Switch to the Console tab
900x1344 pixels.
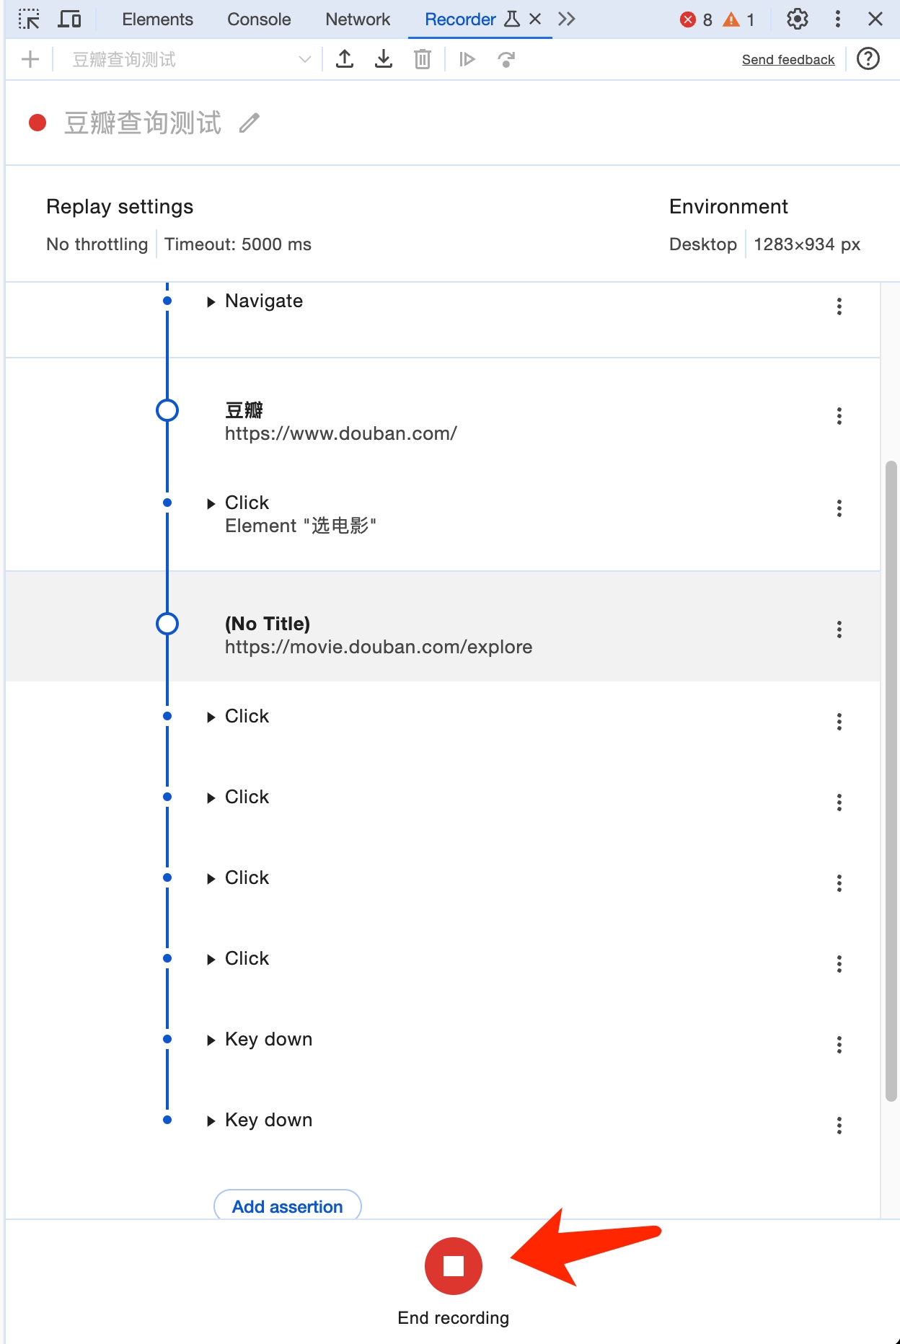point(259,19)
